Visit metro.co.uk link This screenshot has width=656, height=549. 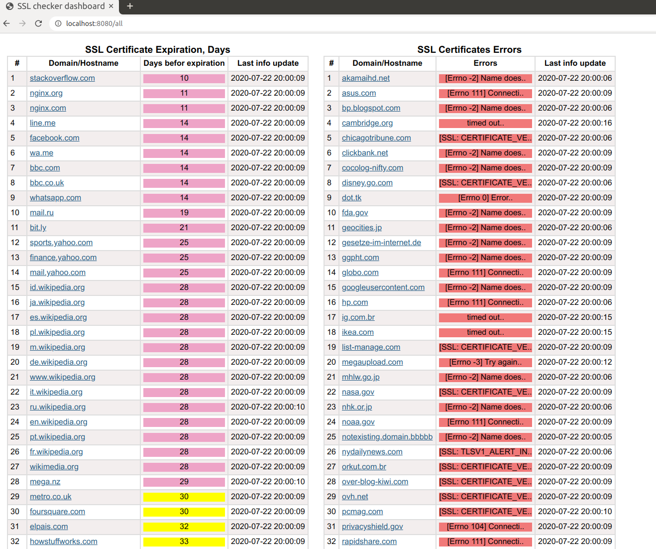(51, 497)
